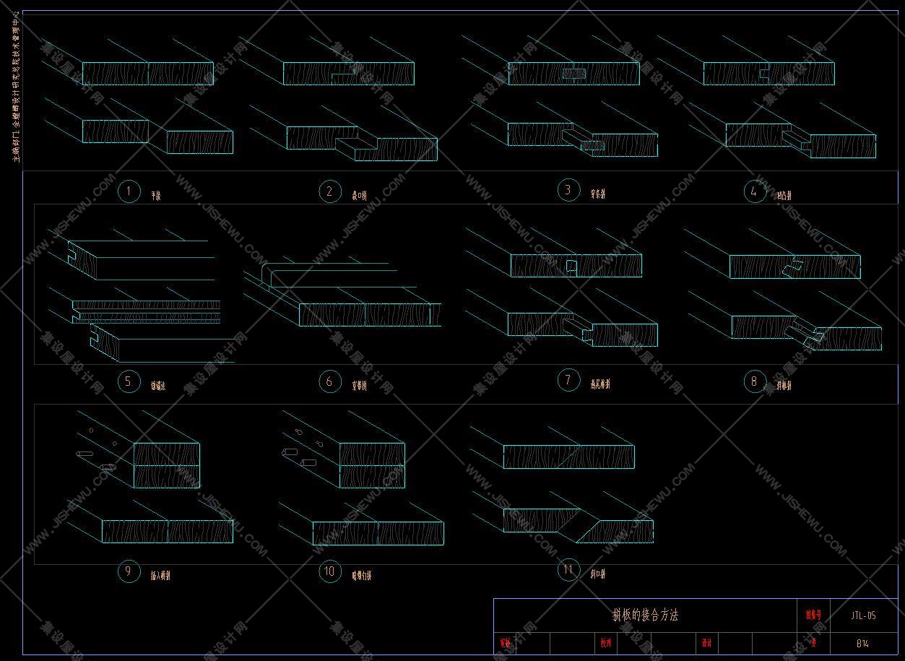Screen dimensions: 905x661
Task: Select the circled number 7 marker
Action: [568, 380]
